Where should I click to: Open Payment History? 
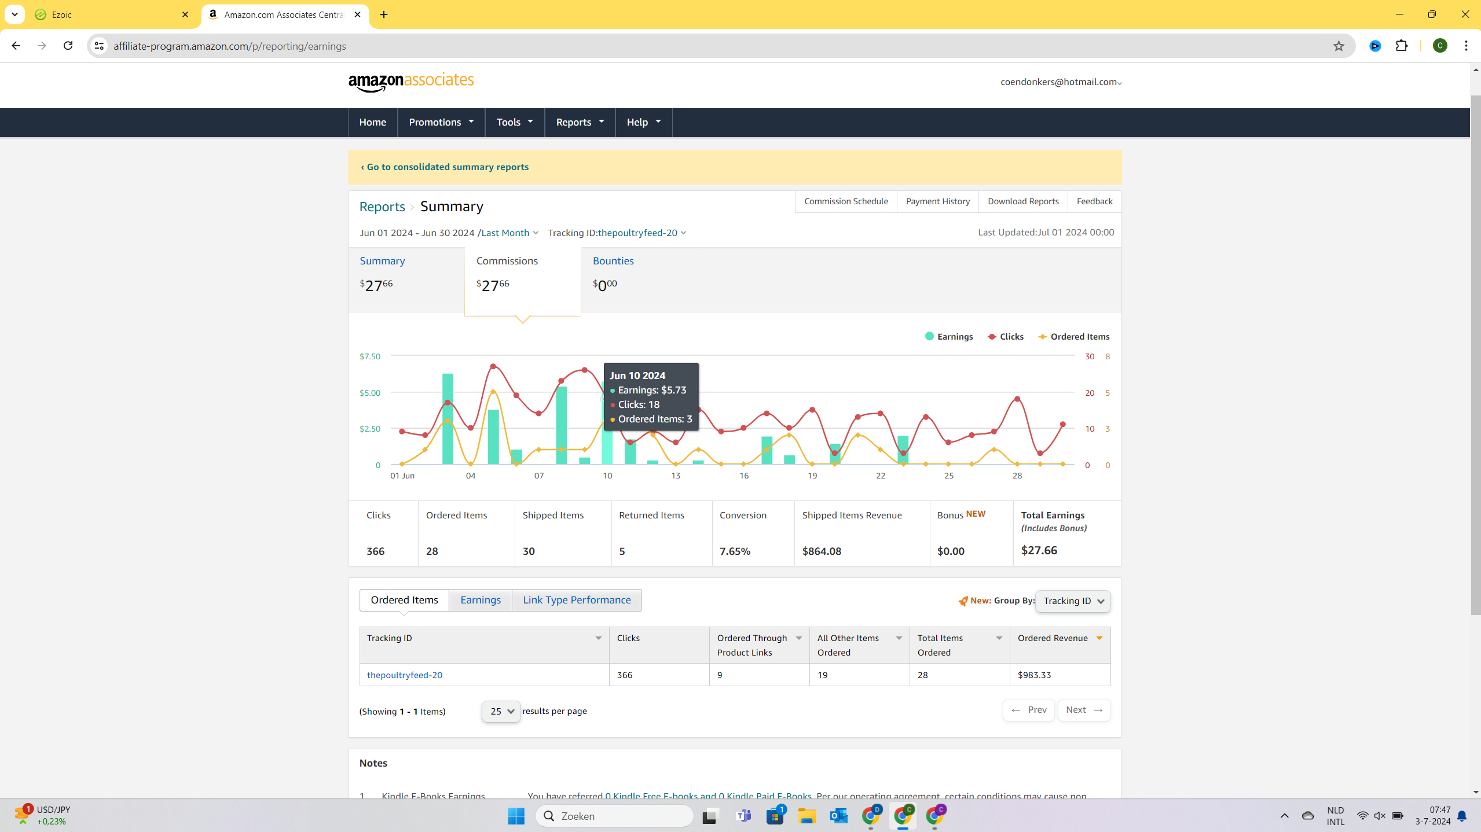pos(937,201)
